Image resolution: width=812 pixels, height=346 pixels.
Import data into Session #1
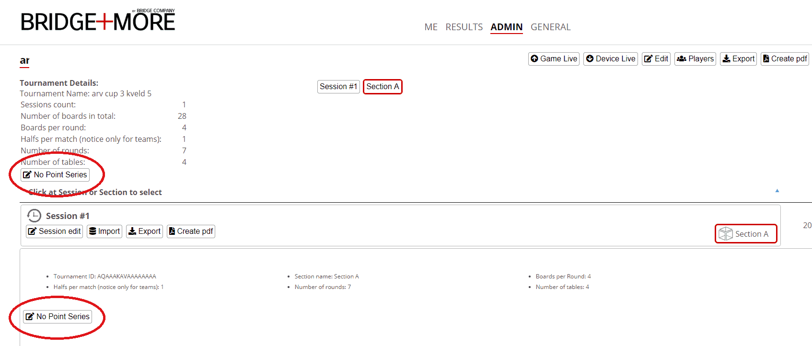click(104, 231)
